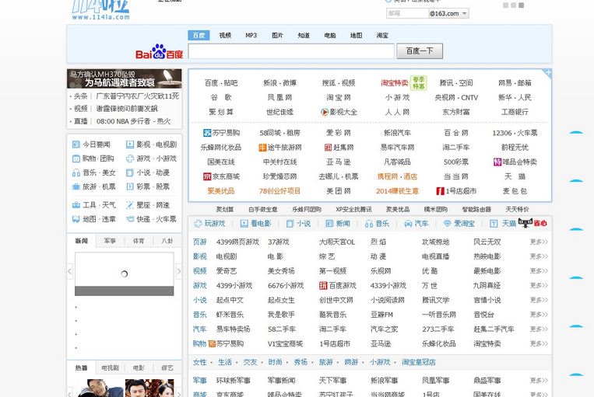594x397 pixels.
Task: Open 星座·网速 icon
Action: [129, 205]
